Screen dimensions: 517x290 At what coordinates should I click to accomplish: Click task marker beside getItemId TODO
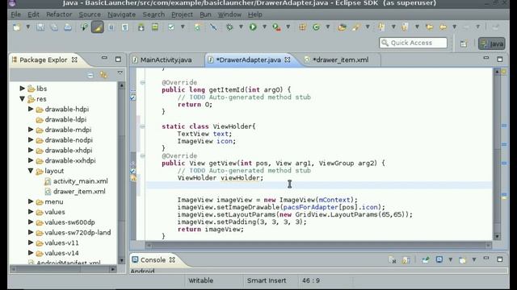[132, 97]
